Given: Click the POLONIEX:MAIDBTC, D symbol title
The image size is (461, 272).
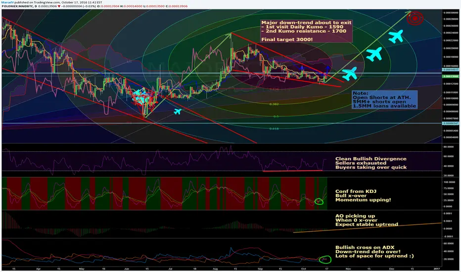Looking at the screenshot, I should click(x=19, y=6).
